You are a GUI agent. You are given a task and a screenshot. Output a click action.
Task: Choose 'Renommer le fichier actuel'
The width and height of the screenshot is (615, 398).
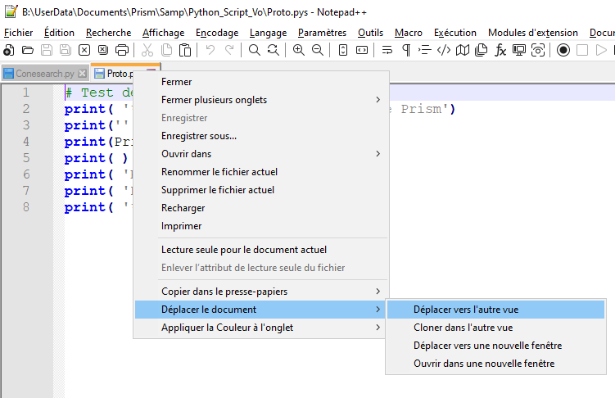(219, 172)
